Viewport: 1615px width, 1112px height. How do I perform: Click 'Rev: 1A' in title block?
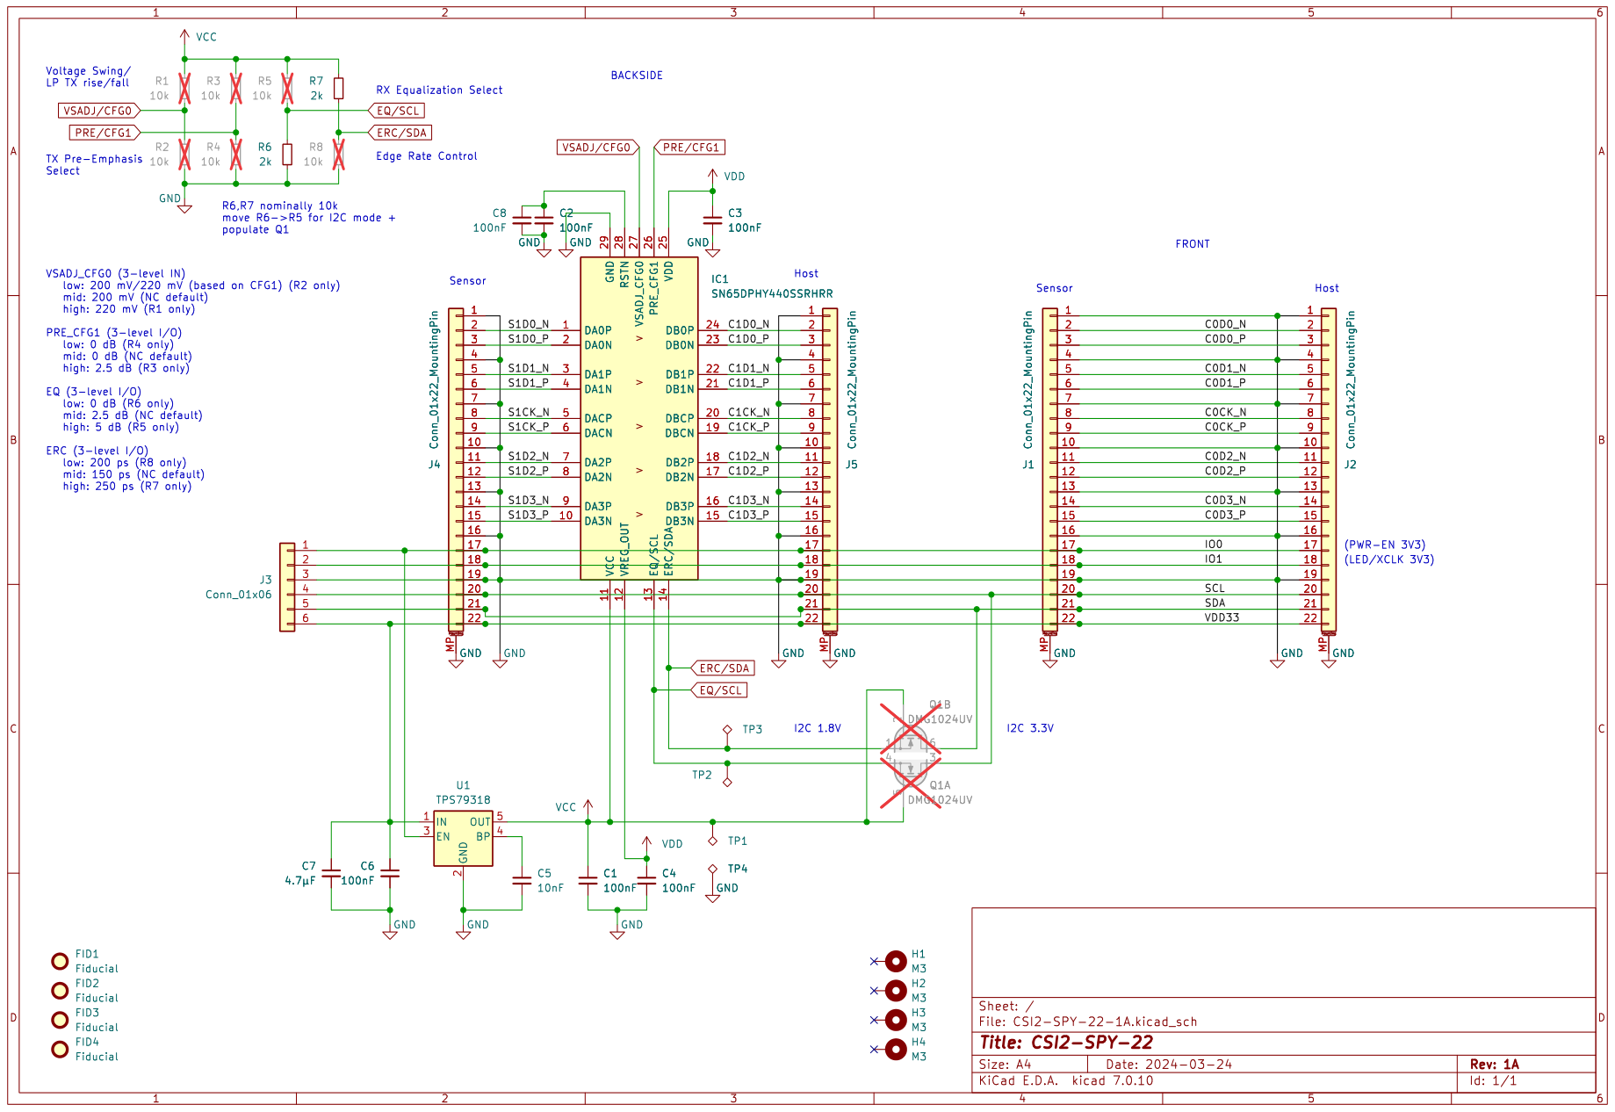1494,1064
